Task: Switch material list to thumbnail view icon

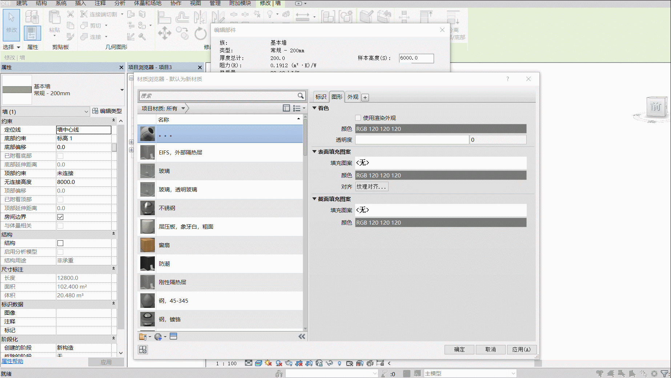Action: click(x=286, y=108)
